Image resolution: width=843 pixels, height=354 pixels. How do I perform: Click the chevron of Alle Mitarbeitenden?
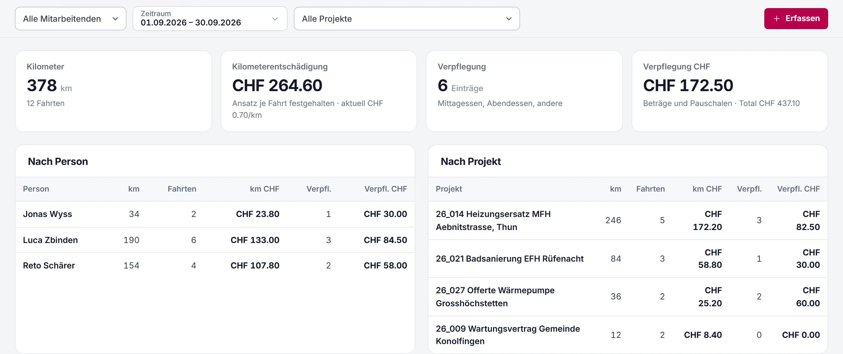click(x=115, y=19)
